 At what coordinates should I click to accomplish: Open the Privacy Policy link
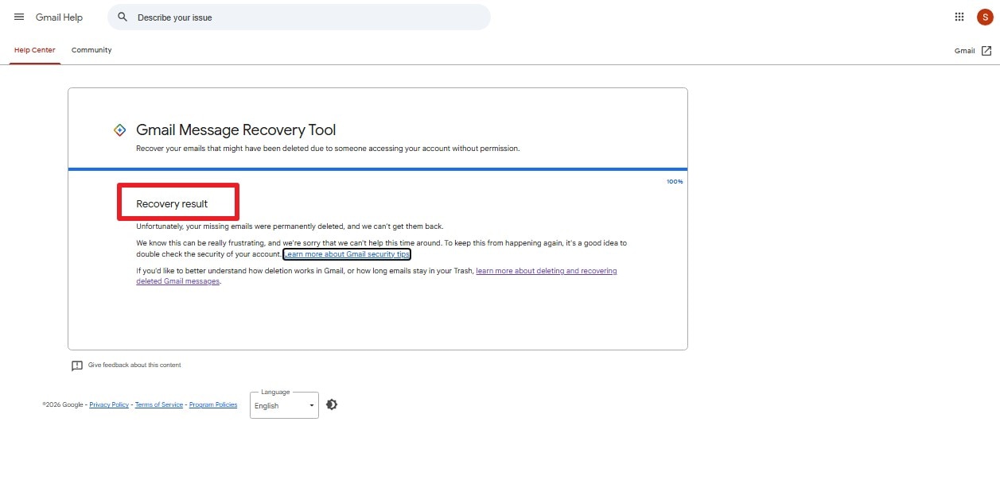(x=109, y=404)
